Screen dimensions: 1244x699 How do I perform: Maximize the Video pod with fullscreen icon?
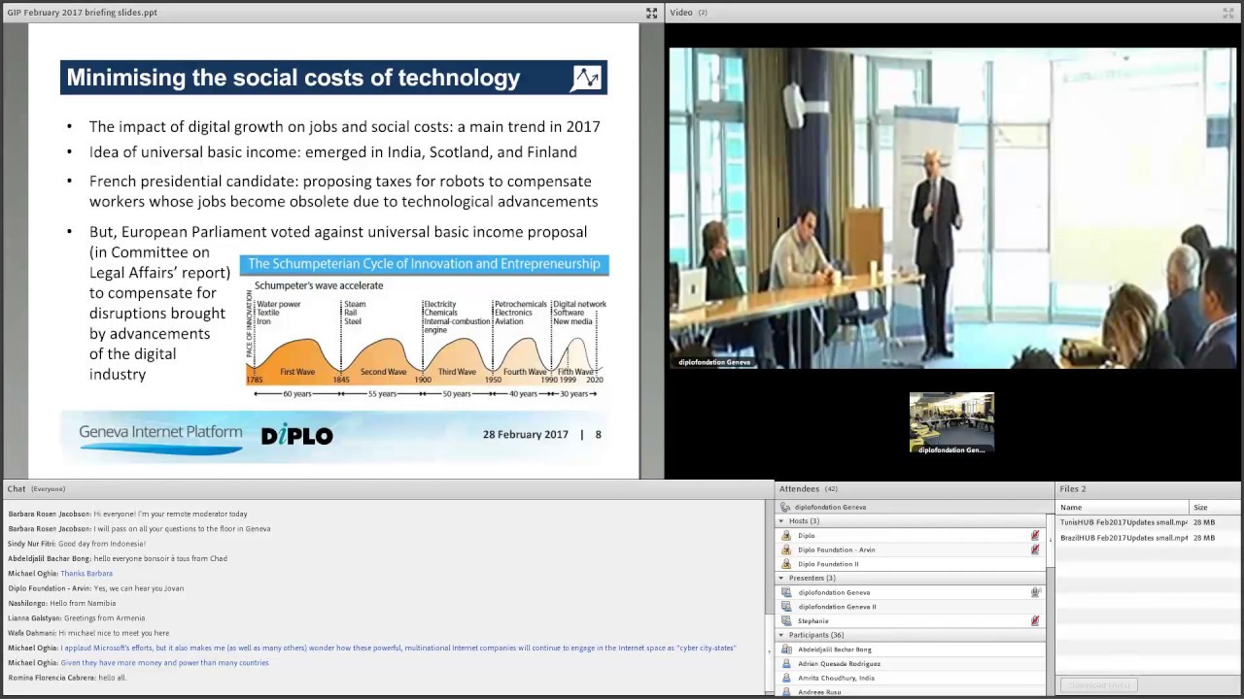point(1227,13)
